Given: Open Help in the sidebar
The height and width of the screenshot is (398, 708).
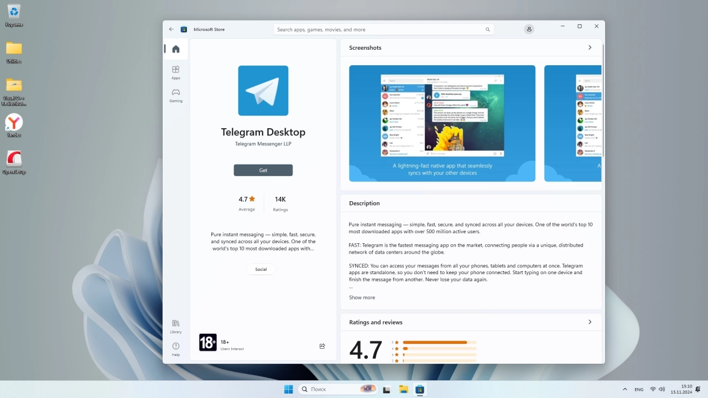Looking at the screenshot, I should tap(176, 349).
